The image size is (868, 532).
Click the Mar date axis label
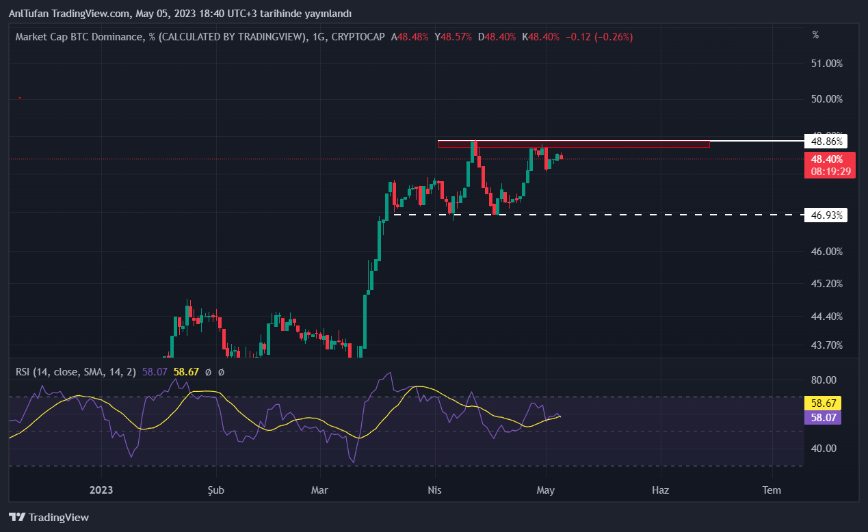pyautogui.click(x=319, y=490)
